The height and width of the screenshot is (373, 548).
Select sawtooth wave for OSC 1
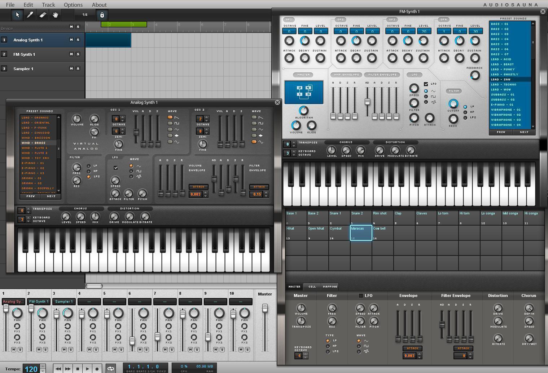170,117
